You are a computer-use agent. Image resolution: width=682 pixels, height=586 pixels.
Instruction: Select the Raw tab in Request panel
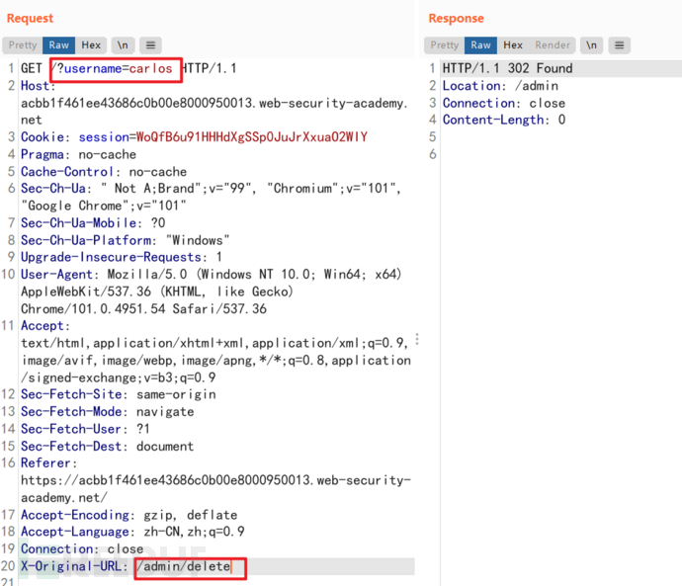[59, 45]
